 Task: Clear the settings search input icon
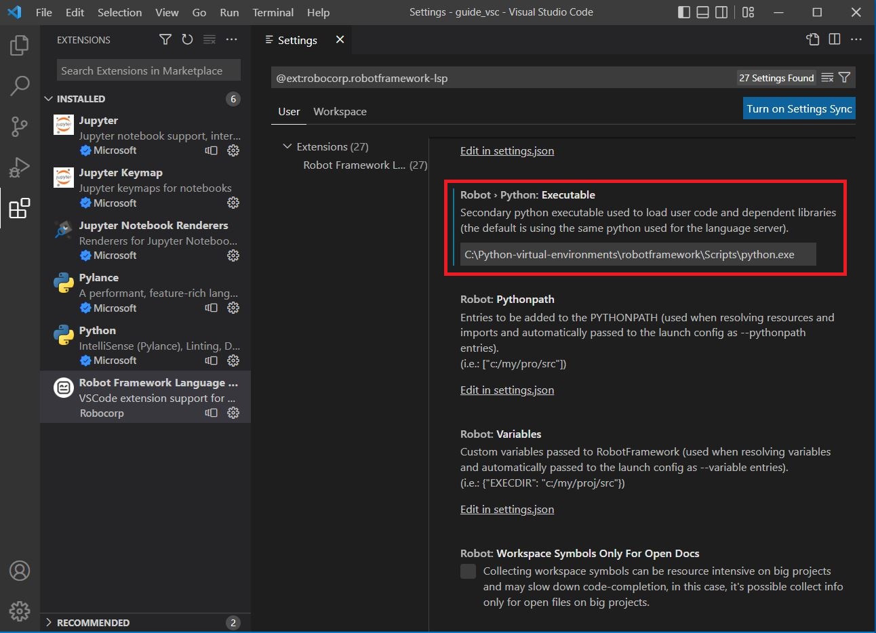827,78
